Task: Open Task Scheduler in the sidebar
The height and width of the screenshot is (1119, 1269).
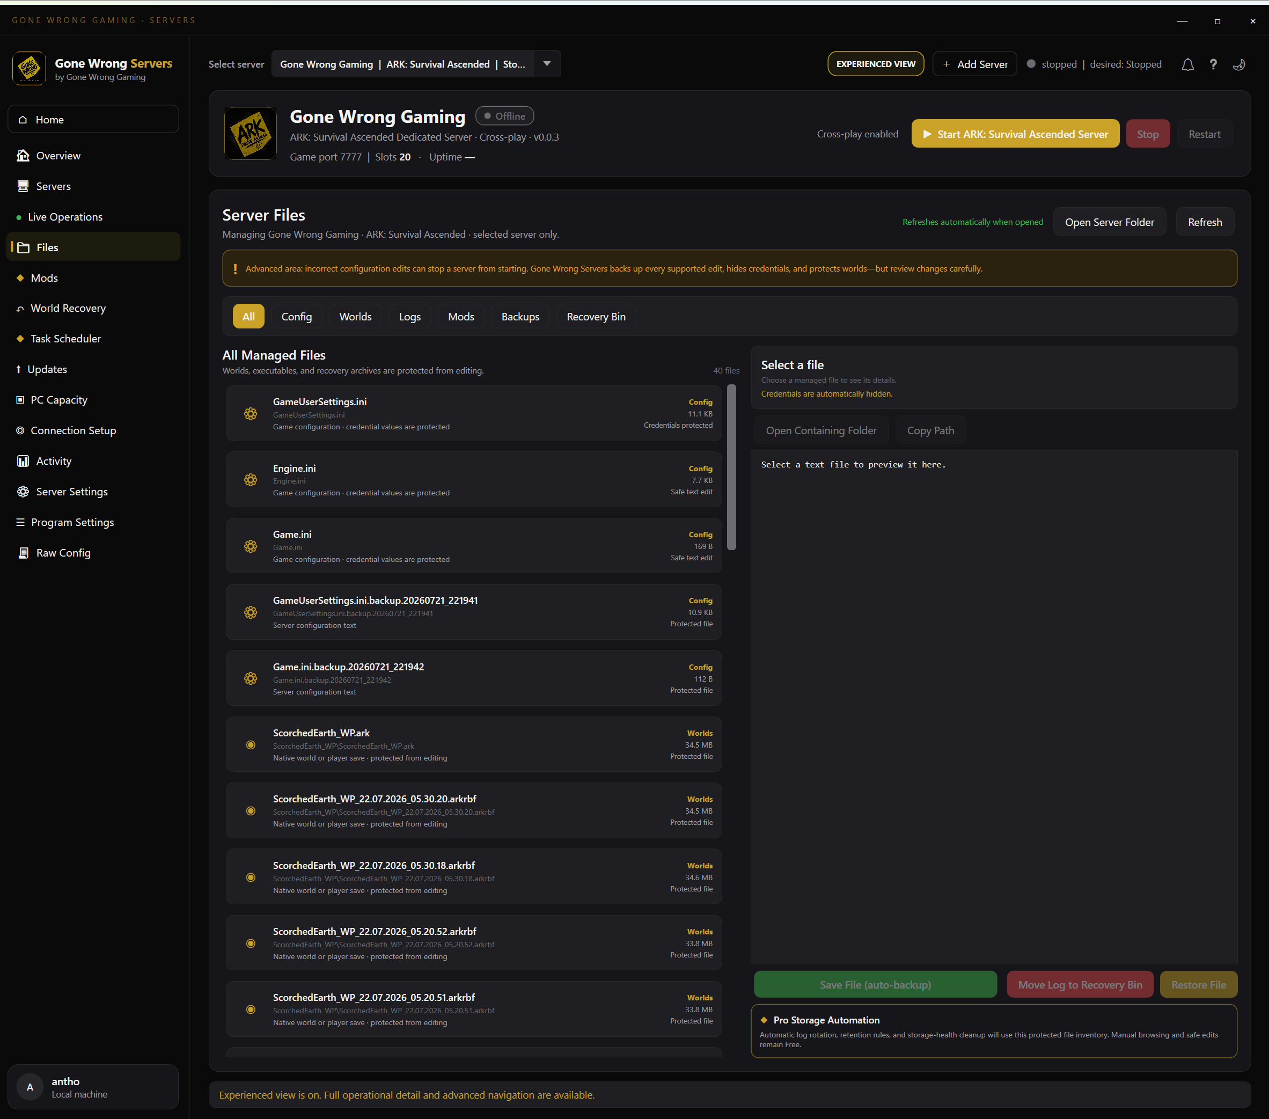Action: click(93, 339)
